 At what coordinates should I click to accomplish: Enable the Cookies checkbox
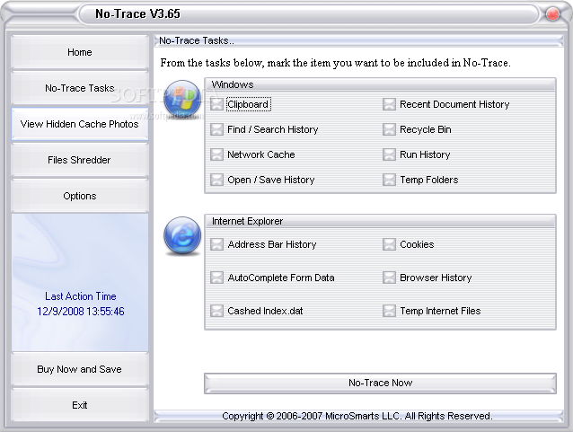tap(389, 244)
